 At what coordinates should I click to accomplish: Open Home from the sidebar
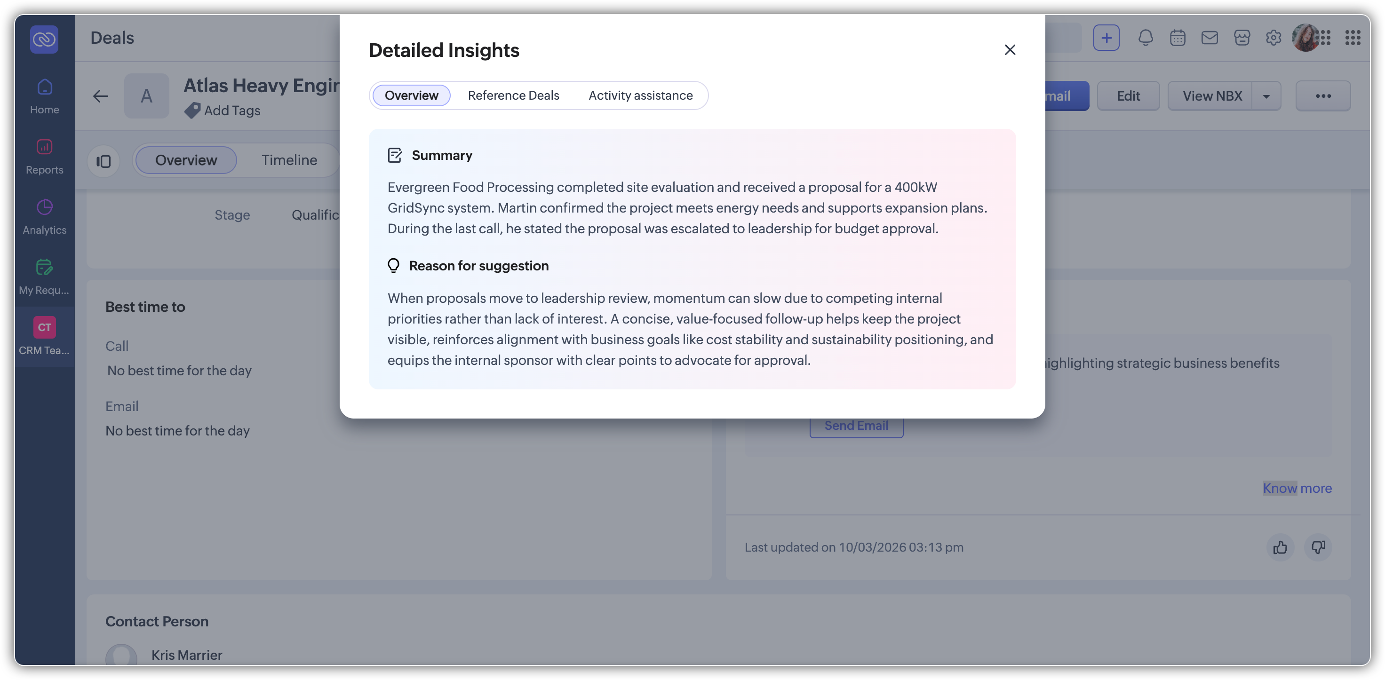pos(45,96)
